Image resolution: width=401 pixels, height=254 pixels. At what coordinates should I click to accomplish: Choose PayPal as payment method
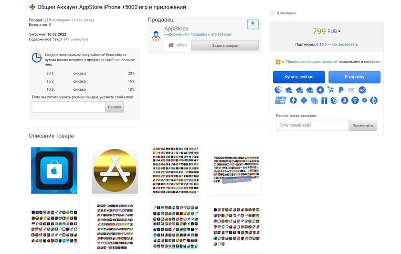[341, 90]
